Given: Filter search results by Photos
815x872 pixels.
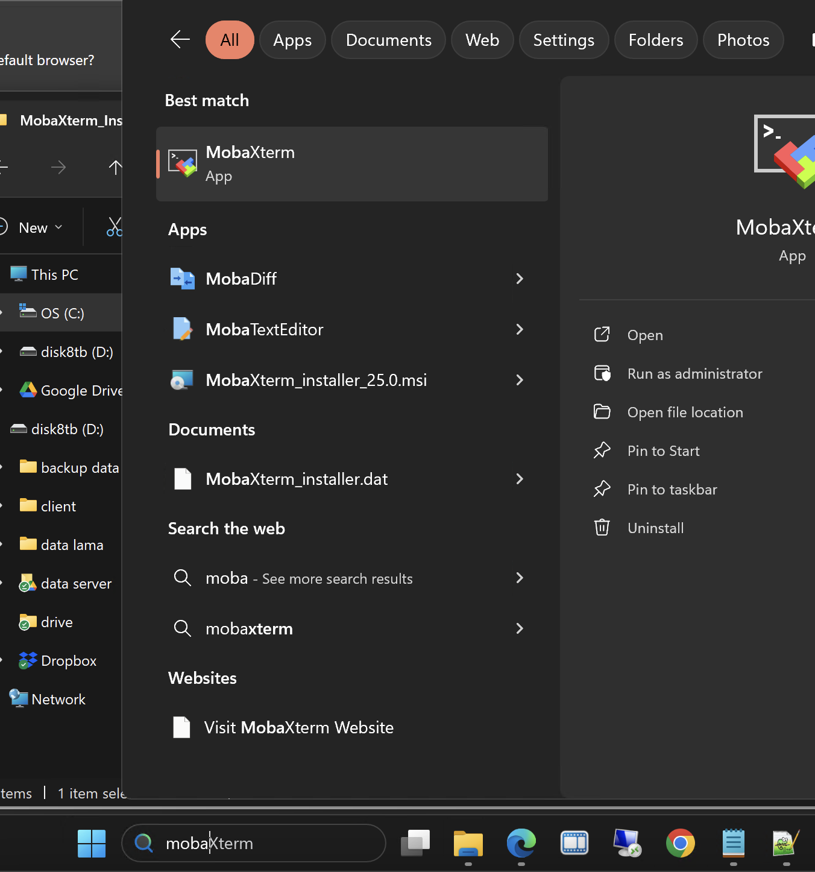Looking at the screenshot, I should coord(743,40).
